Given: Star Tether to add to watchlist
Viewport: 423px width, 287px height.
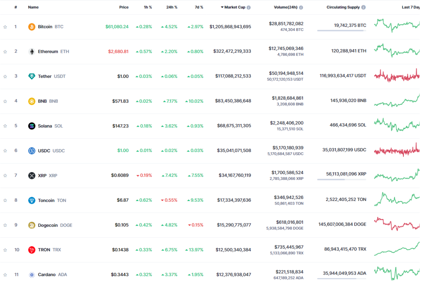Looking at the screenshot, I should coord(5,76).
